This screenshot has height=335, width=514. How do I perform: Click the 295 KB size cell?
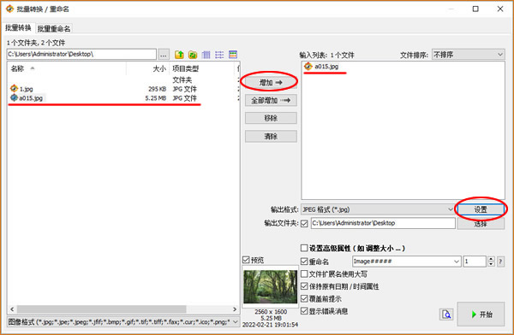click(158, 89)
